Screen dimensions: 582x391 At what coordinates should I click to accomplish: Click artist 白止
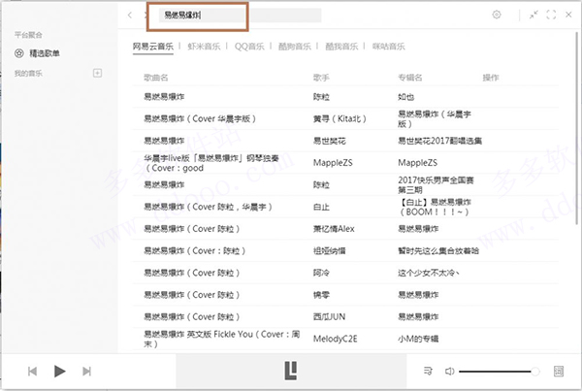point(321,207)
